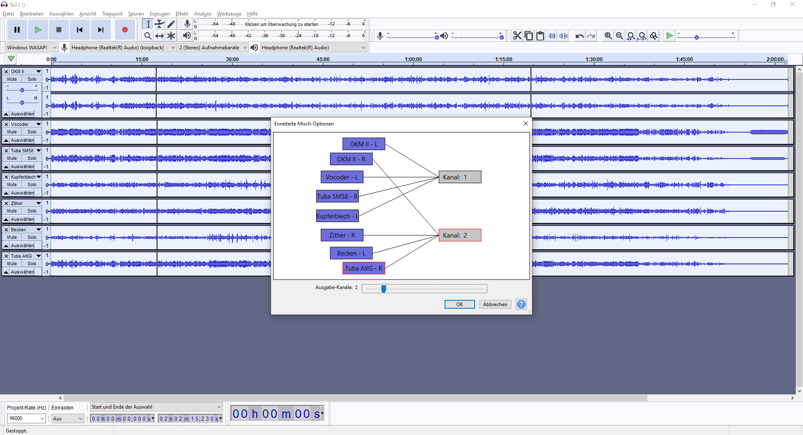Click Abbrechen to cancel the dialog
The height and width of the screenshot is (435, 803).
click(x=495, y=304)
